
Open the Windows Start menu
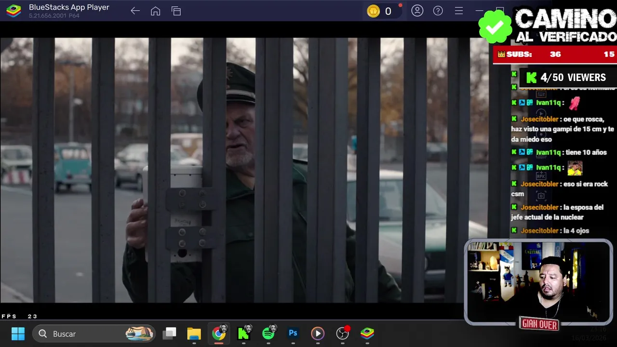[x=18, y=334]
